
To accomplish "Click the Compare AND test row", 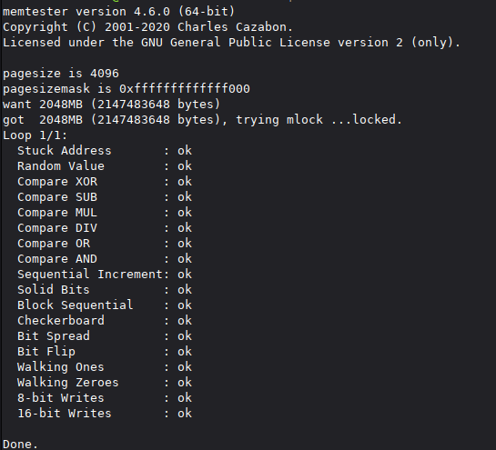I will coord(105,259).
